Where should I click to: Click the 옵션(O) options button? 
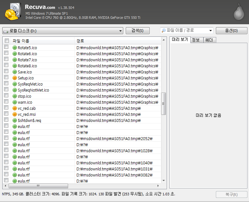(231, 30)
